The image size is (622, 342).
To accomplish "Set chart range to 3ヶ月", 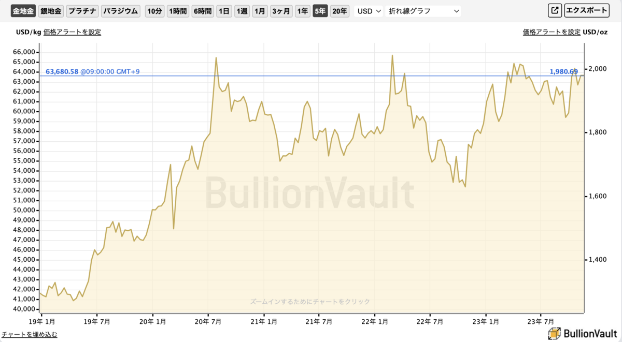I will click(x=281, y=11).
